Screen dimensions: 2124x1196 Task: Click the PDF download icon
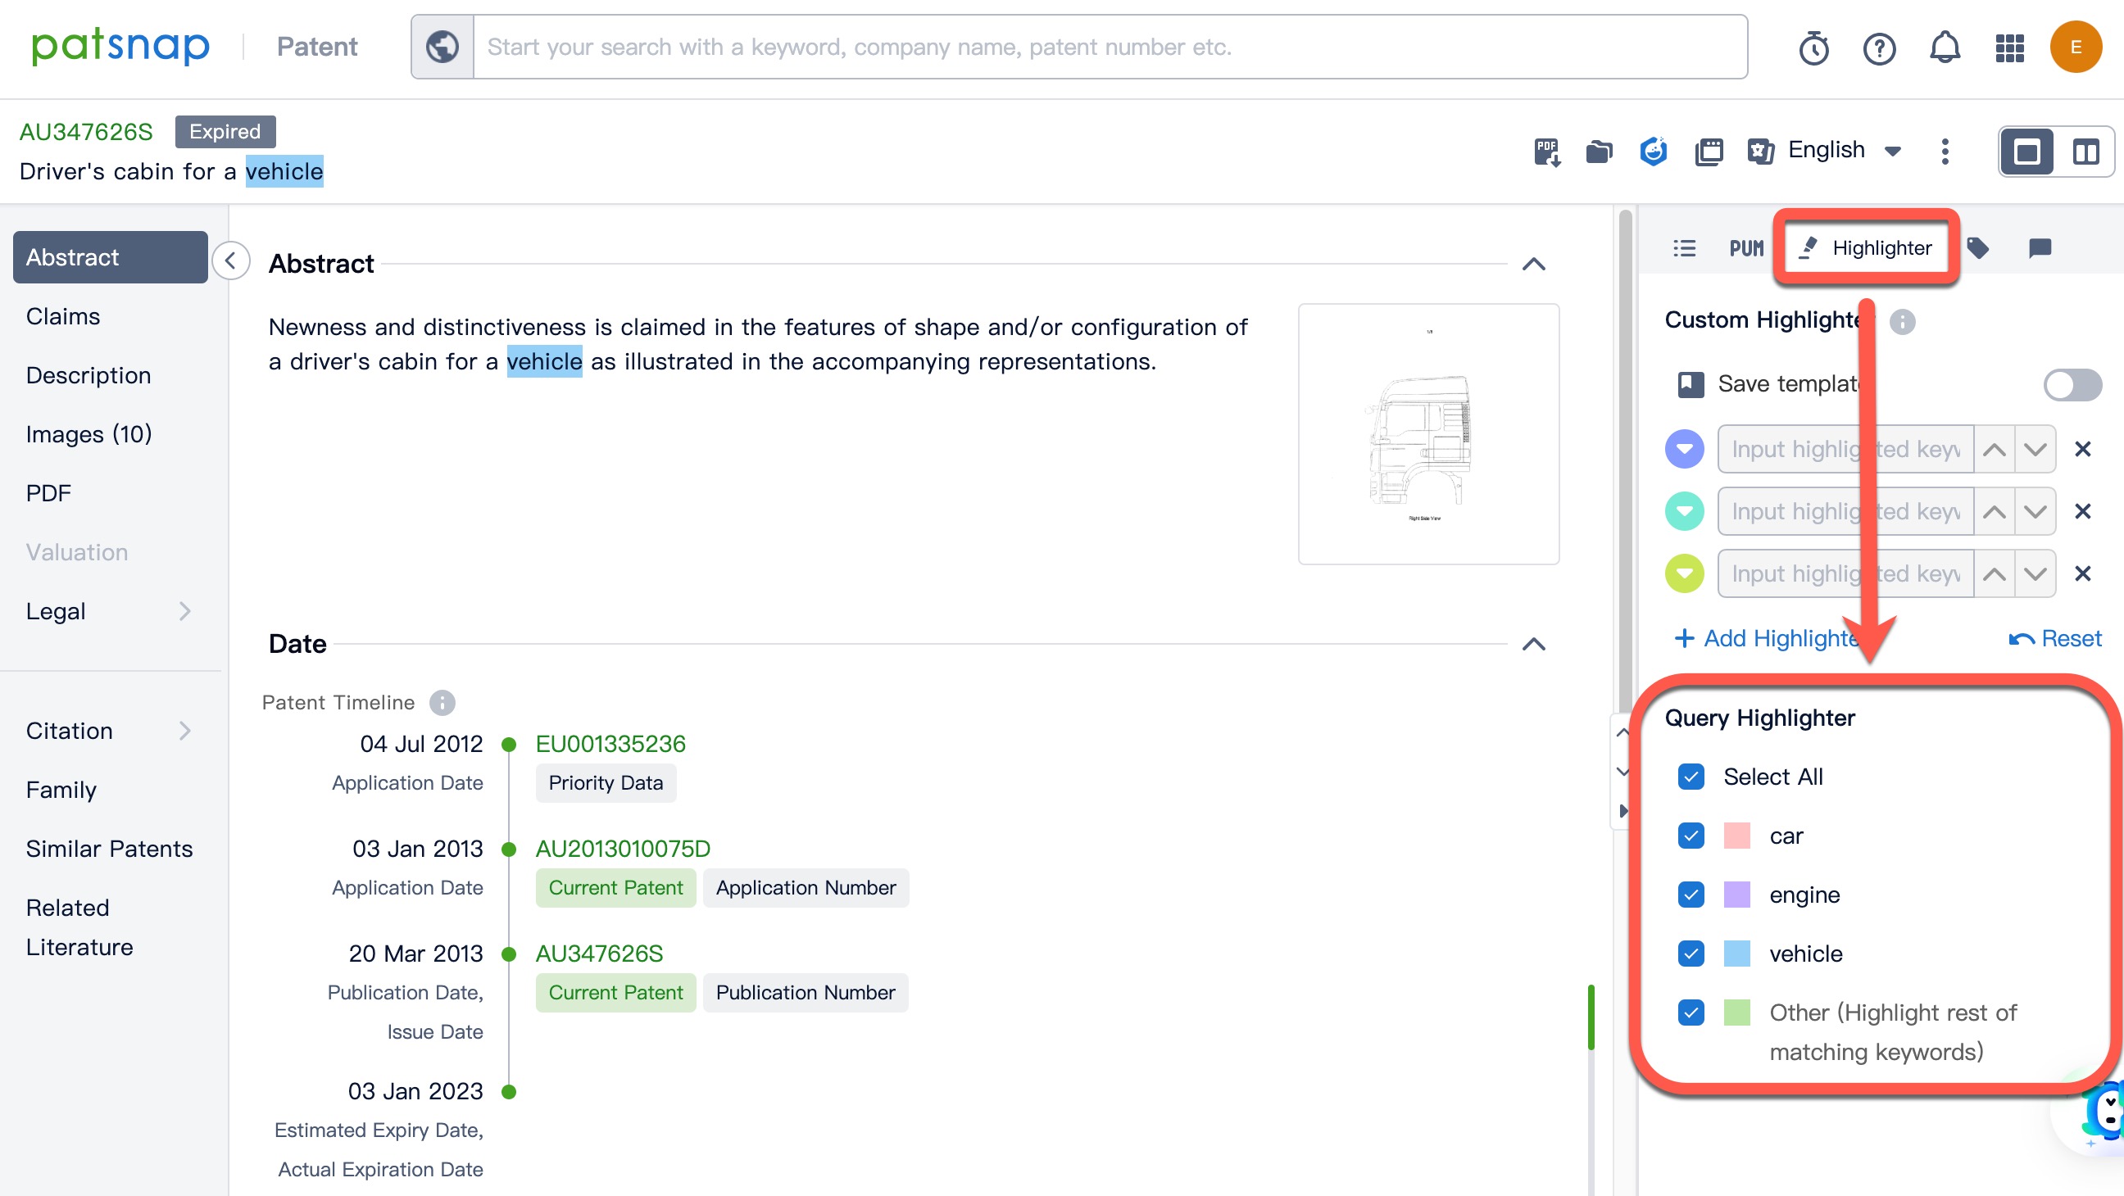[1547, 152]
